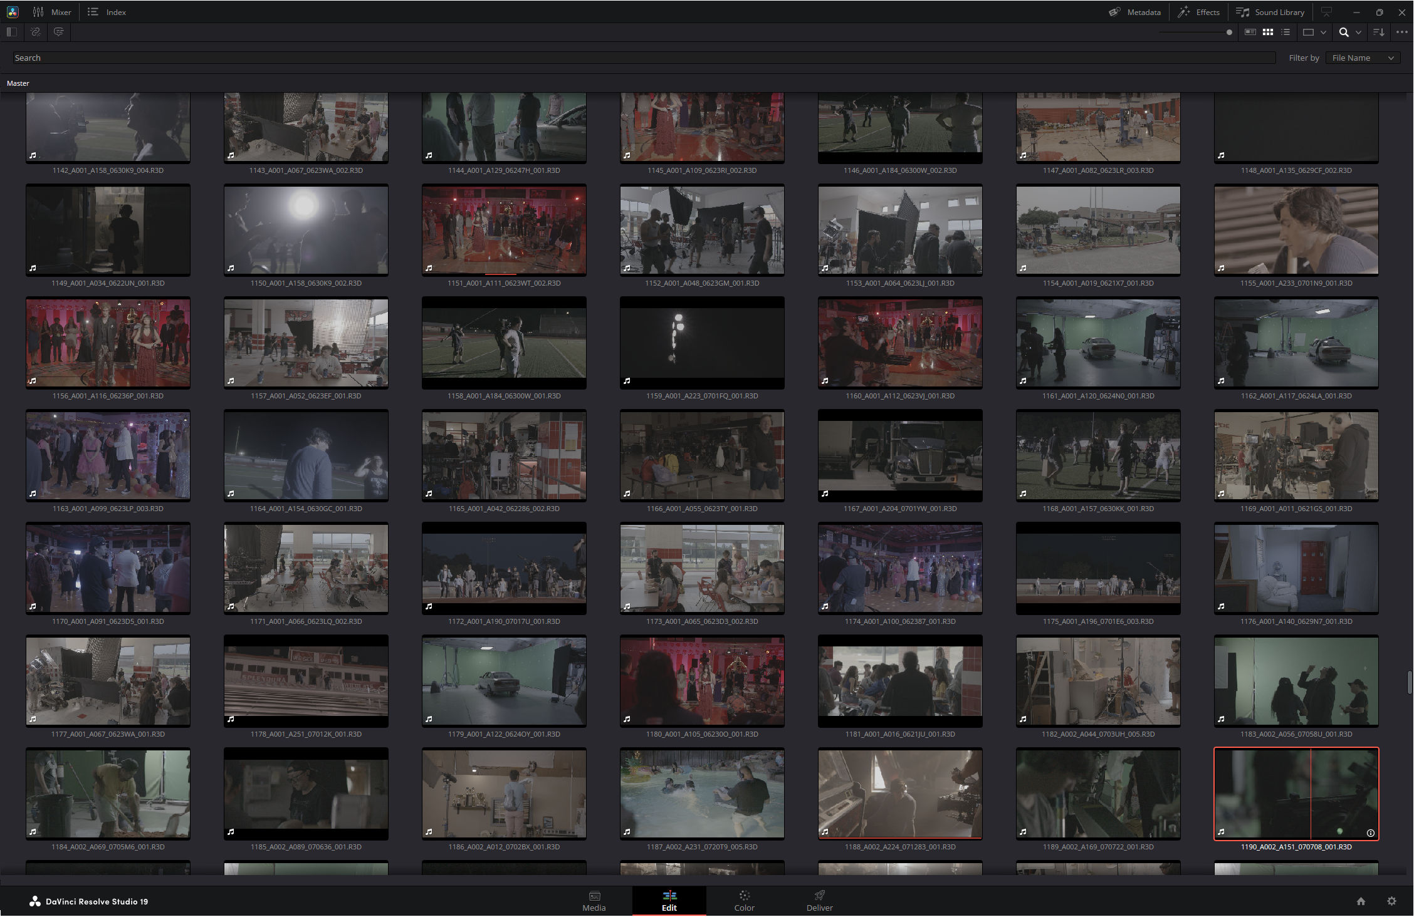The width and height of the screenshot is (1414, 917).
Task: Click info icon on clip 1190 thumbnail
Action: [x=1370, y=833]
